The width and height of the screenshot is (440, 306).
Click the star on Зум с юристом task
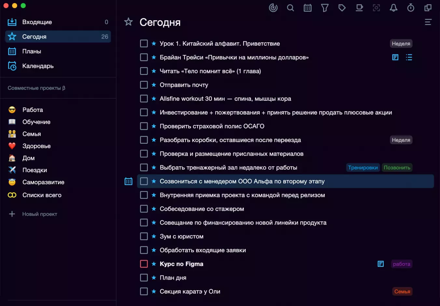tap(154, 236)
